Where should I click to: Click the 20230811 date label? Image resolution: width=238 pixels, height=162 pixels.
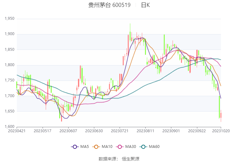point(145,131)
